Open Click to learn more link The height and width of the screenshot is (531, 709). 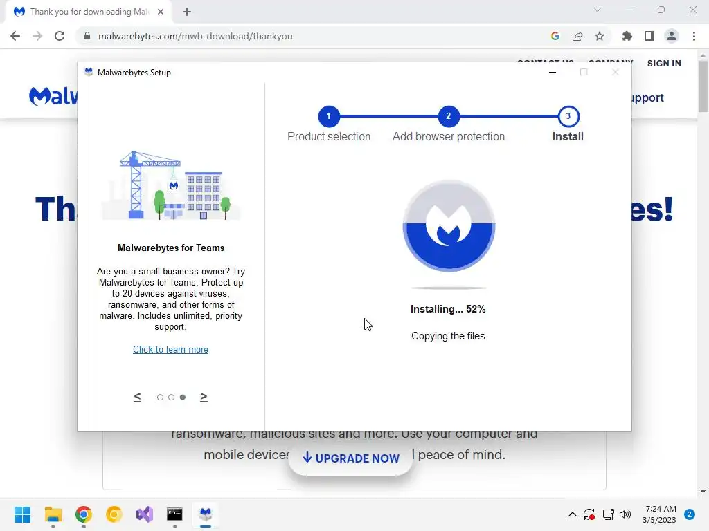170,349
